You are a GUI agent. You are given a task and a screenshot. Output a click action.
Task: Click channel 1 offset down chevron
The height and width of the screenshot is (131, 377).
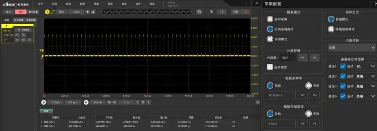(x=17, y=40)
